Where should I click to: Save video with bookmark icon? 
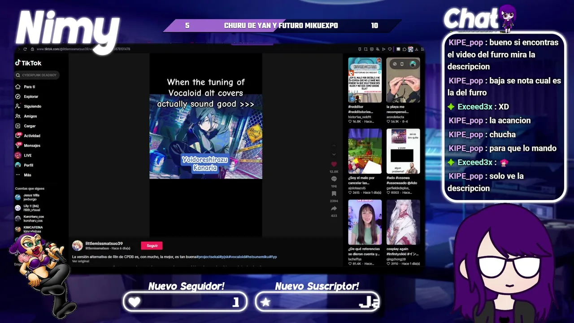click(x=334, y=194)
